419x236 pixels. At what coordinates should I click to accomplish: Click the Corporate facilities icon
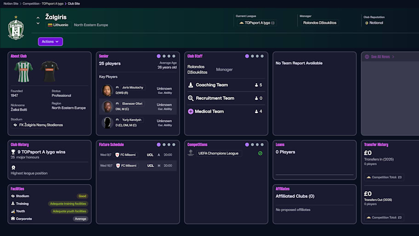pyautogui.click(x=13, y=219)
